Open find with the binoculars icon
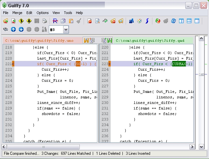209x159 pixels. pyautogui.click(x=6, y=29)
